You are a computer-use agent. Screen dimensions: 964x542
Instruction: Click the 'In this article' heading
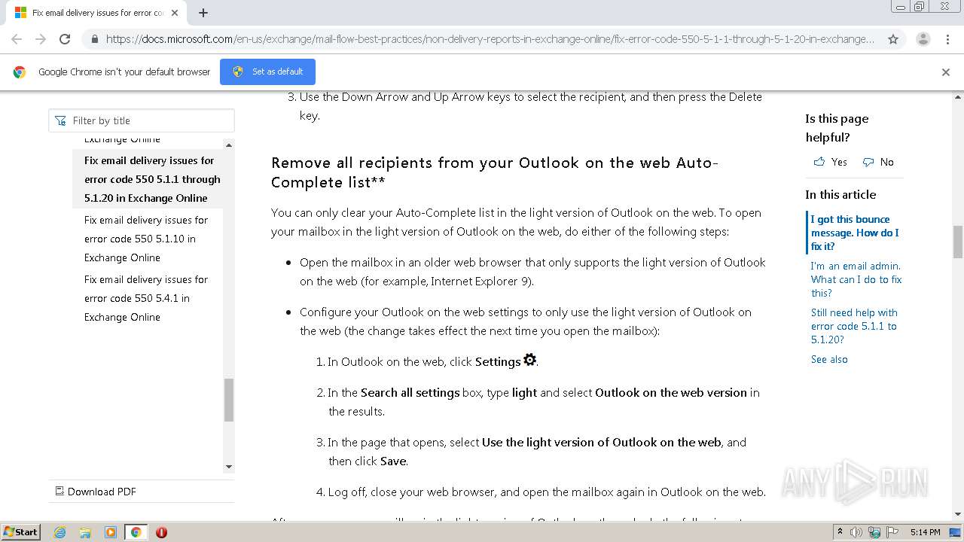point(840,194)
